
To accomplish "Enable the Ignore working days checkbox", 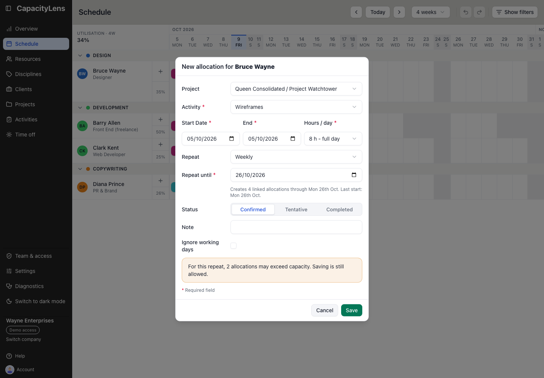I will pos(233,246).
